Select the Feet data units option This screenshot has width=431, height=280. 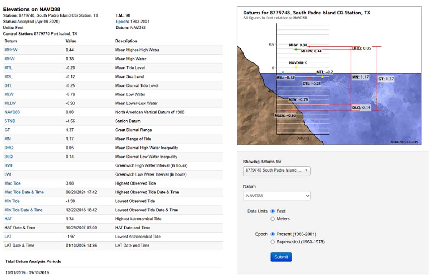(273, 211)
